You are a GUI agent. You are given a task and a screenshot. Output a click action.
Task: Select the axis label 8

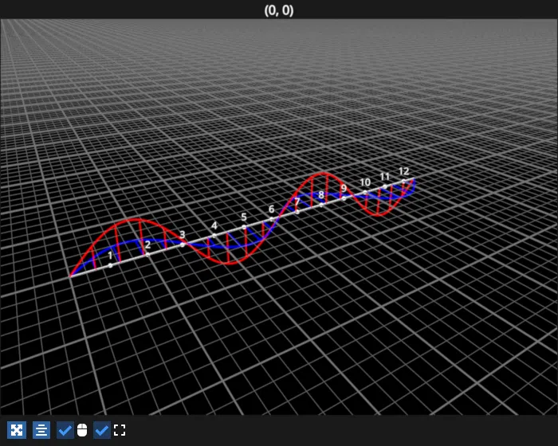321,195
